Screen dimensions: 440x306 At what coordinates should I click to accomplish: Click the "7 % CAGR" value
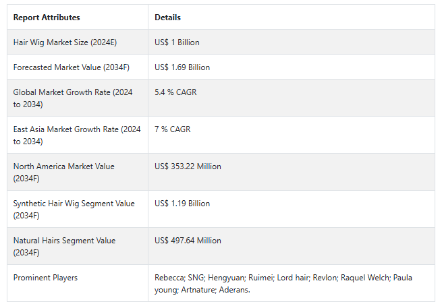(x=172, y=129)
